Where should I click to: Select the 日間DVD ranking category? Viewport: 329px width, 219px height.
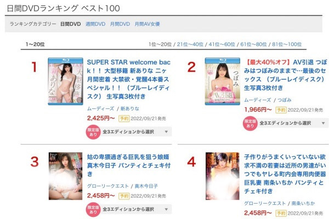pos(71,24)
